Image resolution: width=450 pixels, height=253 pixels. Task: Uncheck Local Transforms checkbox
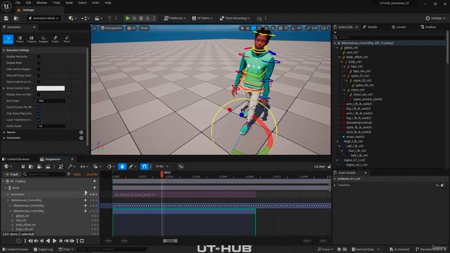(x=39, y=119)
